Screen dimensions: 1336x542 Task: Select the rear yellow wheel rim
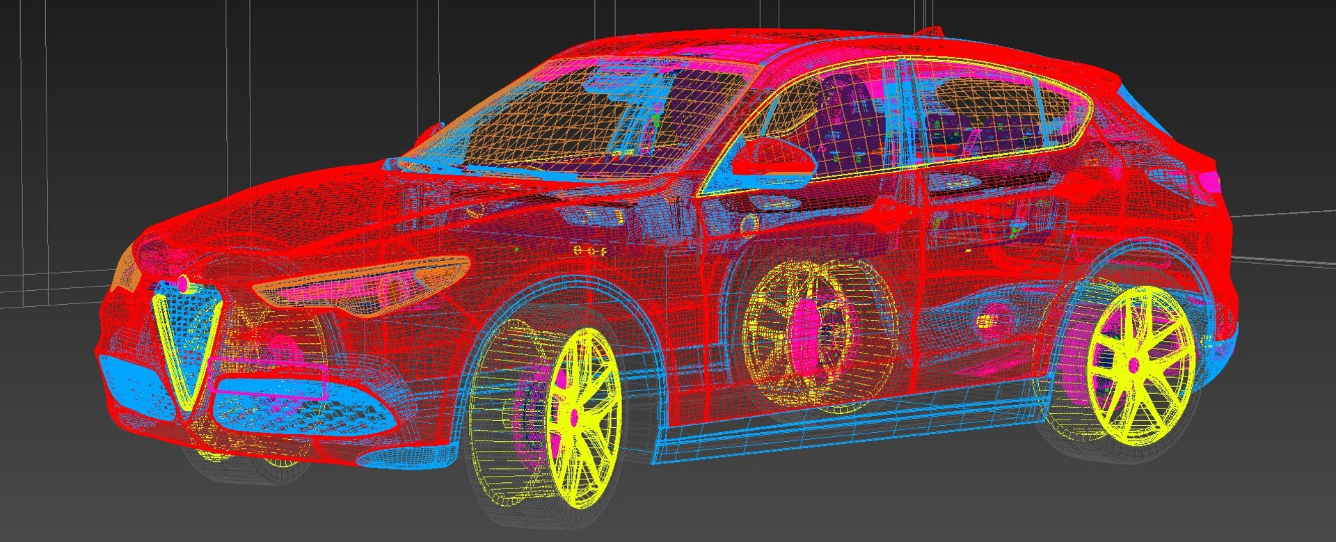1141,366
